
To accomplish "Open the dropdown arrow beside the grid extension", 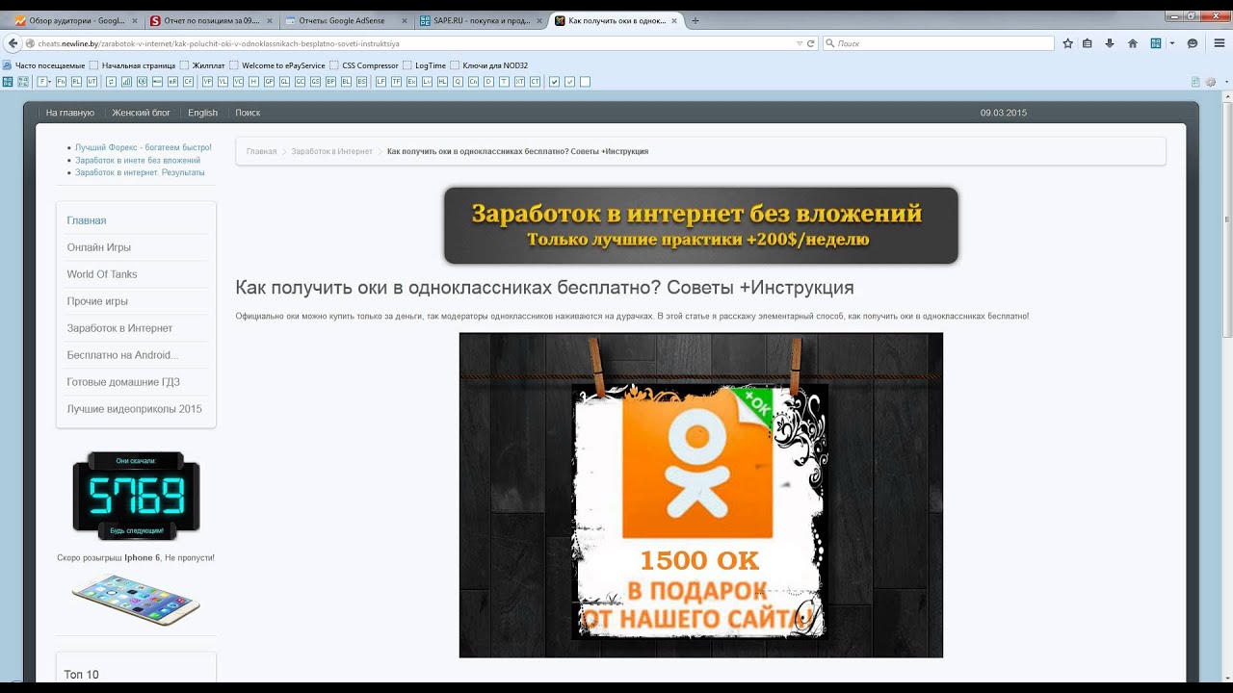I will [1172, 43].
